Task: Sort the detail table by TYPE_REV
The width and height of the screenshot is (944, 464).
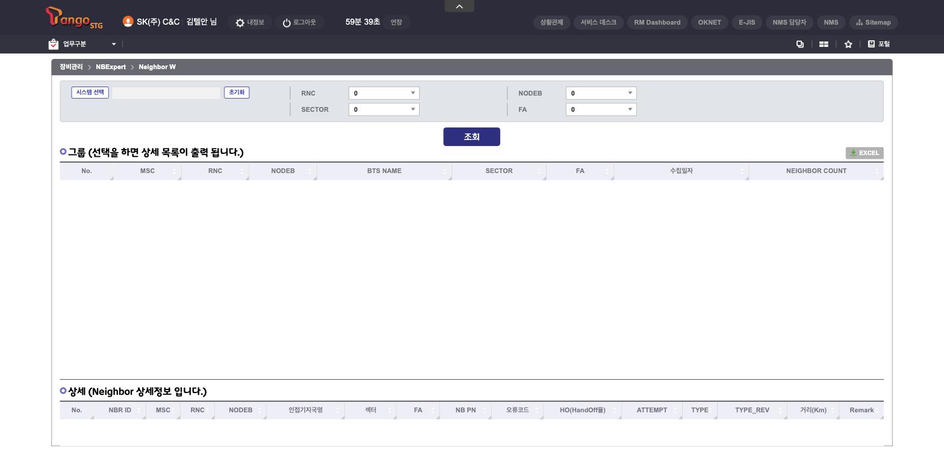Action: 752,410
